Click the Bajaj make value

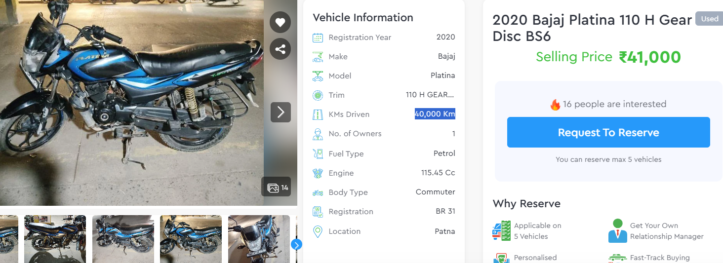pyautogui.click(x=446, y=56)
